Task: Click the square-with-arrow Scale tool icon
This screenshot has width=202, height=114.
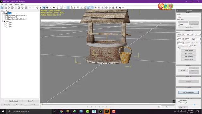Action: click(61, 8)
